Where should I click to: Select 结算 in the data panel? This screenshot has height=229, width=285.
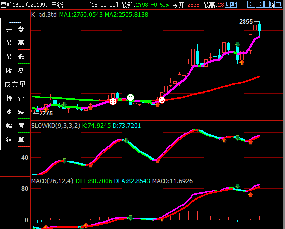coord(15,140)
